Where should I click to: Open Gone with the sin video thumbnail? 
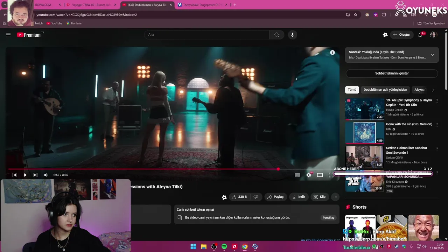364,133
